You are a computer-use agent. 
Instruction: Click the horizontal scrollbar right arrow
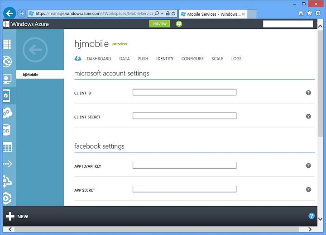coord(310,230)
